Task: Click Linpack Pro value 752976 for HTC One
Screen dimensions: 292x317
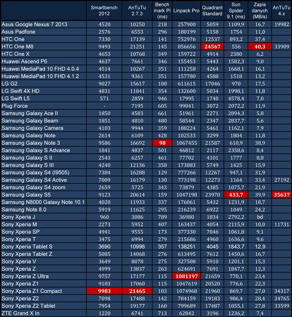Action: click(x=186, y=39)
